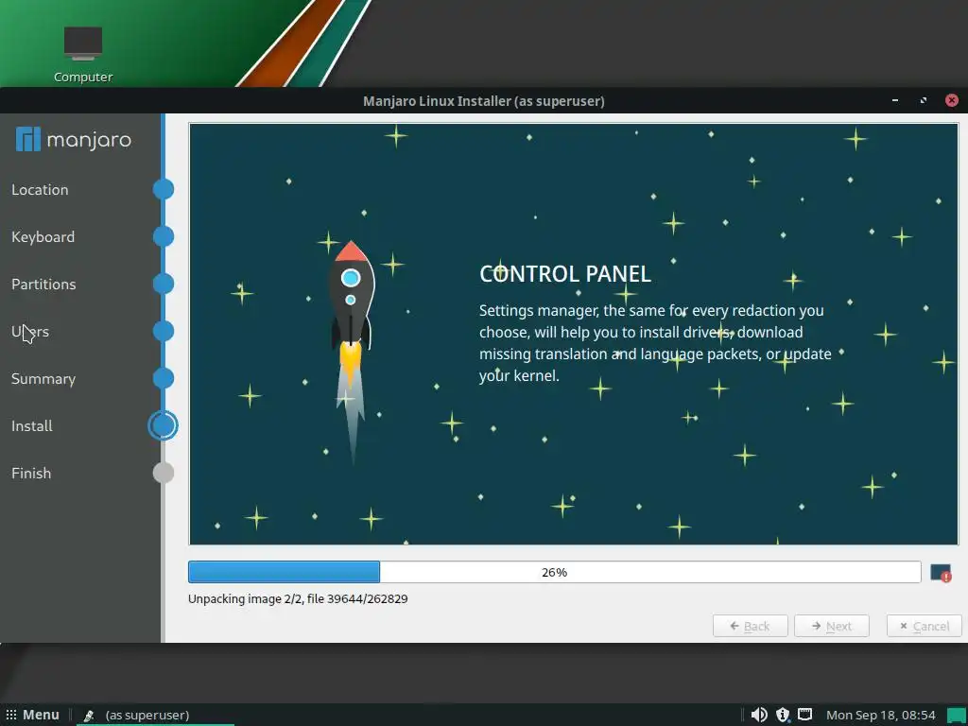Click the installer taskbar entry icon
This screenshot has width=968, height=726.
tap(88, 716)
